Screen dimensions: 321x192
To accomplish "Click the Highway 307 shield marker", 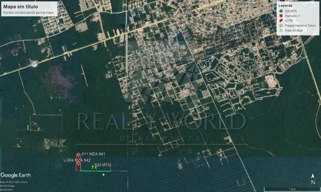I will [x=35, y=63].
